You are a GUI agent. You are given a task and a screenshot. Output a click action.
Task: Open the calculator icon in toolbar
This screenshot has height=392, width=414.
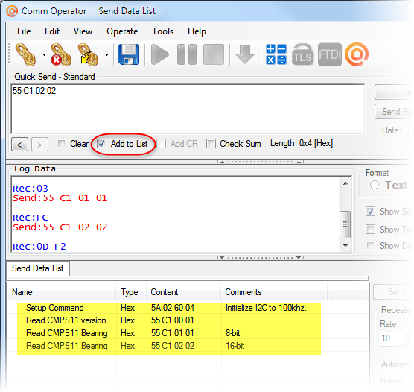pos(276,54)
